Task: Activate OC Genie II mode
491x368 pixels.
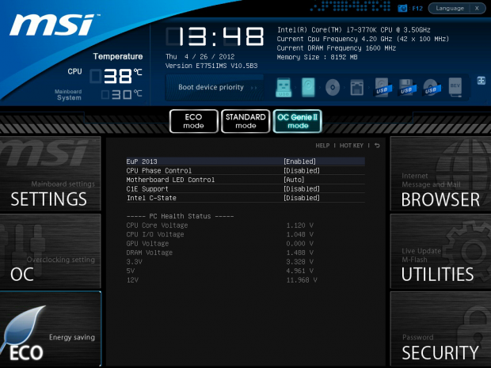Action: click(298, 121)
